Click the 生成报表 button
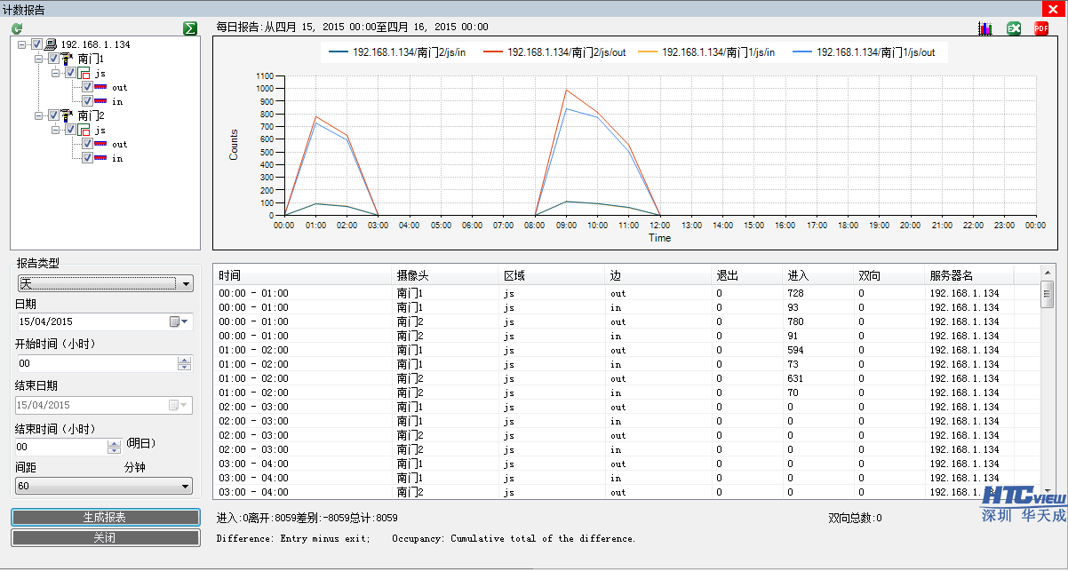This screenshot has width=1068, height=571. pos(105,517)
